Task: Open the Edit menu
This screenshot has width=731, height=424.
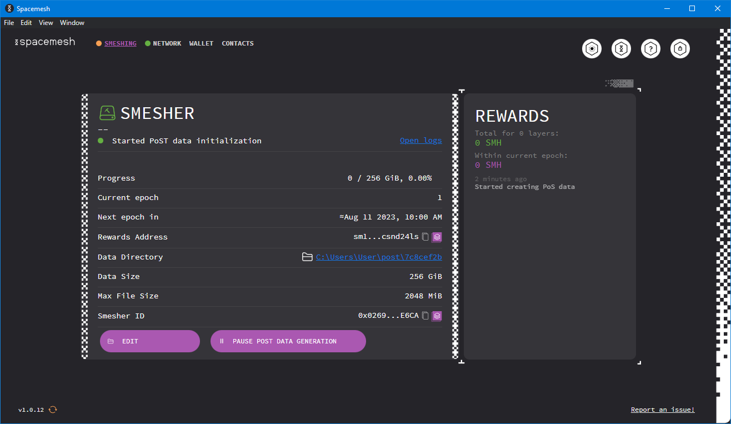Action: pos(26,23)
